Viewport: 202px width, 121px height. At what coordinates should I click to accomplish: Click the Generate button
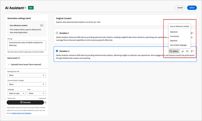point(25,102)
